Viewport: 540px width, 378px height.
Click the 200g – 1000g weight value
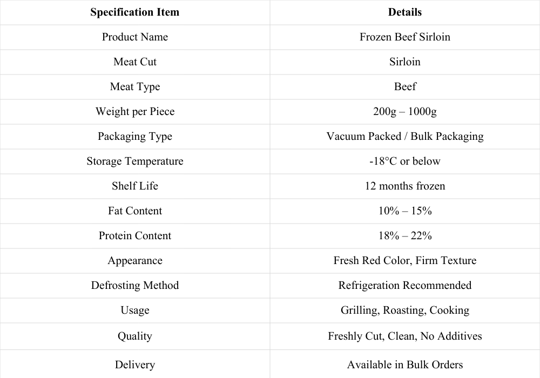click(404, 112)
